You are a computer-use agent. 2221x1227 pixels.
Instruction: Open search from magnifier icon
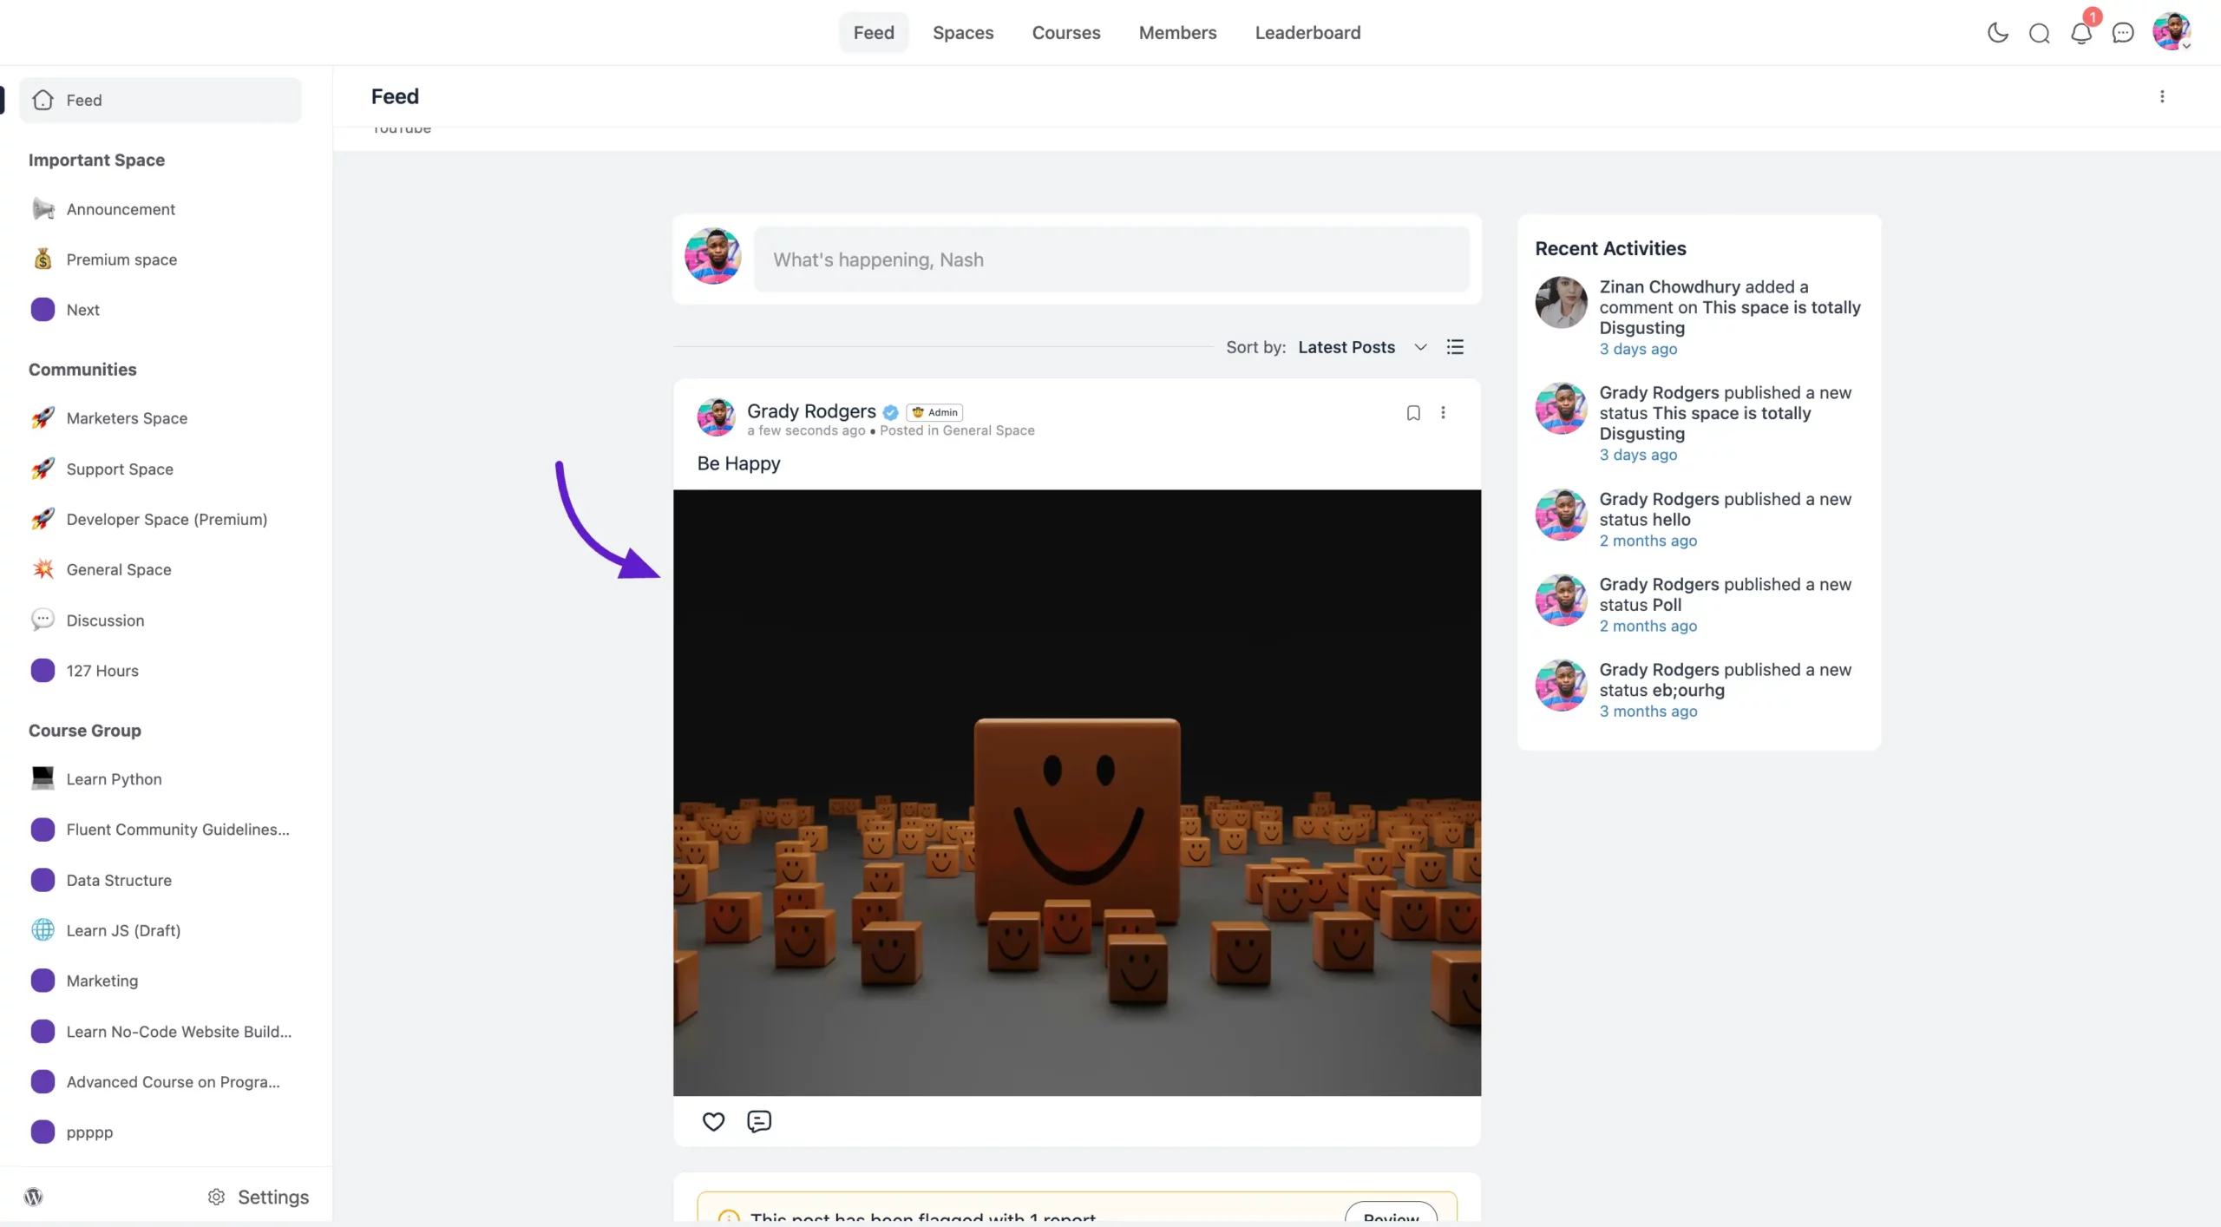click(x=2039, y=33)
